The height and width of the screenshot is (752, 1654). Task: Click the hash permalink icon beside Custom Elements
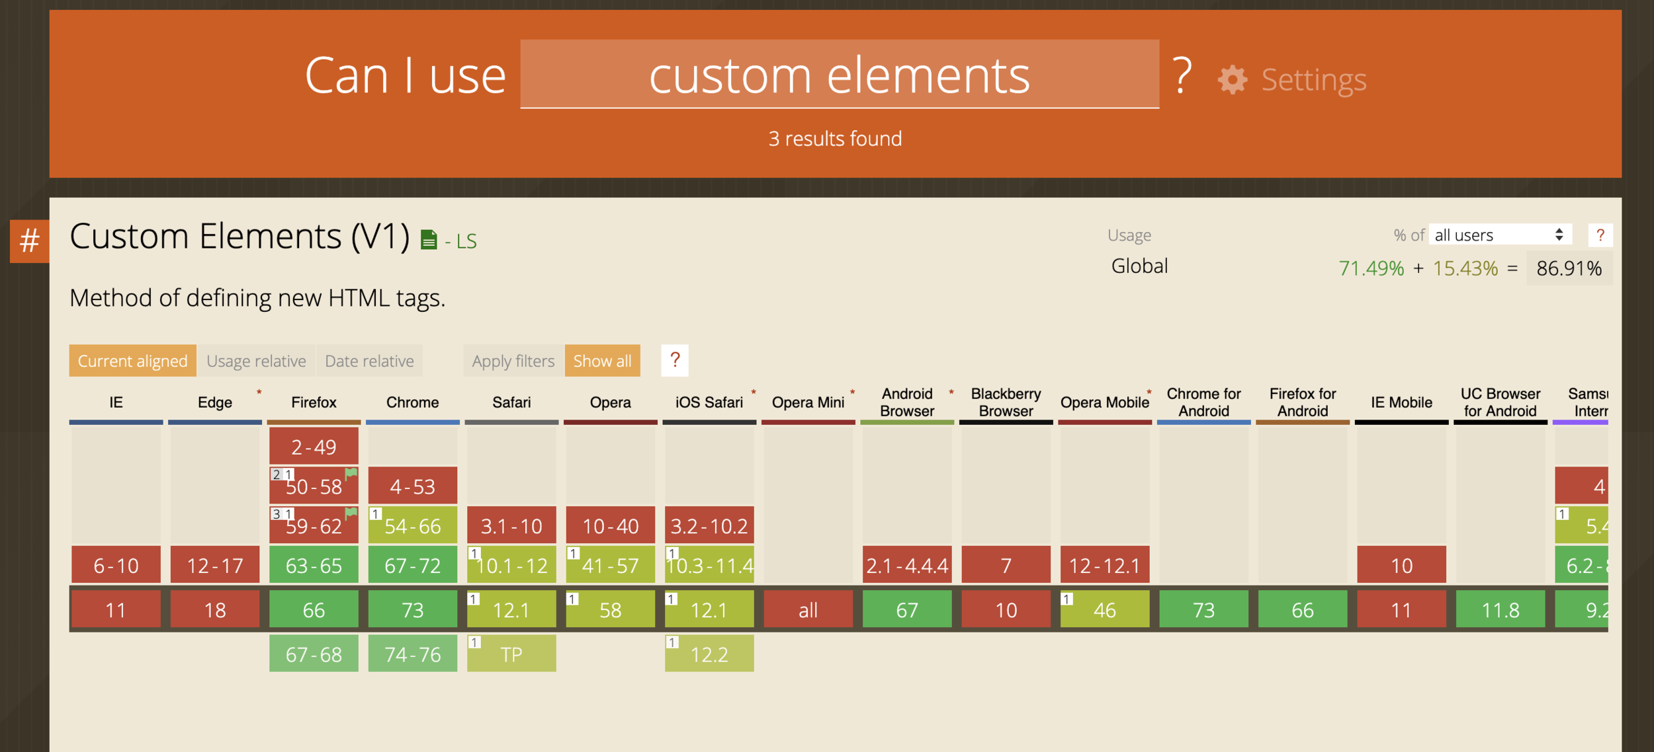(29, 241)
